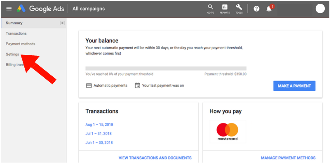Click View Transactions and Documents
Image resolution: width=331 pixels, height=163 pixels.
click(x=155, y=158)
